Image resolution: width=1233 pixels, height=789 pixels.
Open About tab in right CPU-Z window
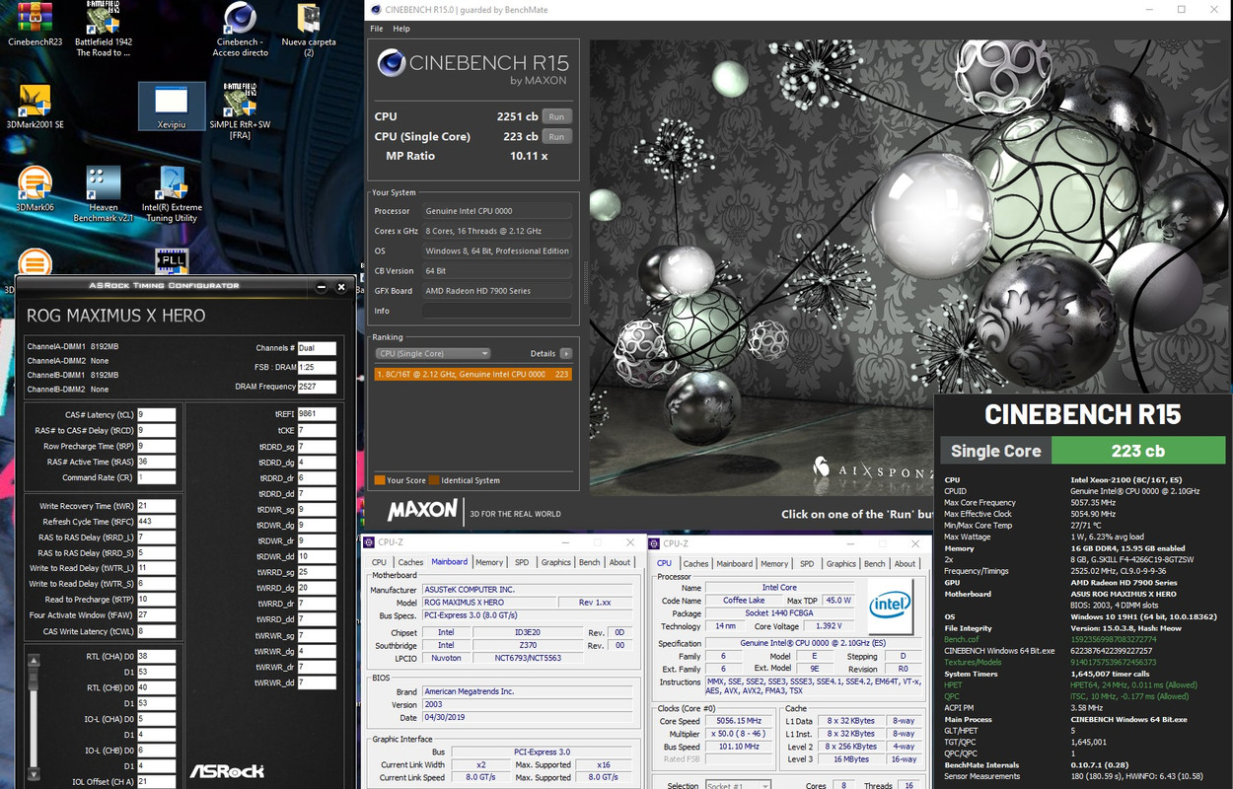click(x=905, y=563)
